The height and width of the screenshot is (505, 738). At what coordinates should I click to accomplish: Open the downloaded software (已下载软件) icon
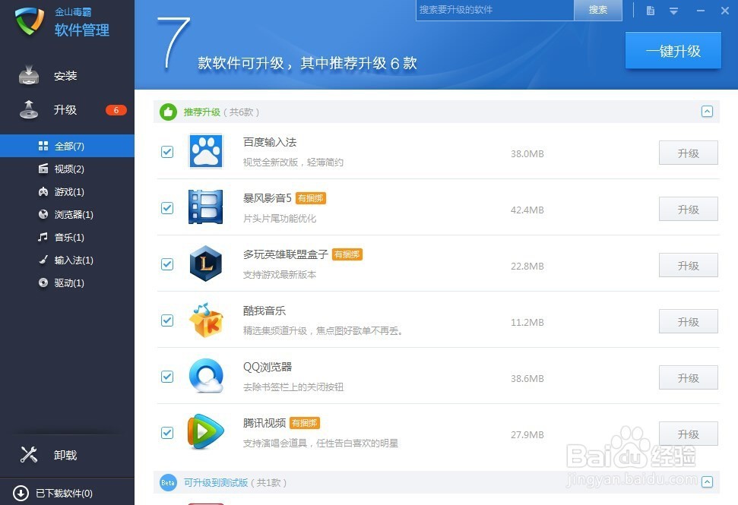(21, 493)
